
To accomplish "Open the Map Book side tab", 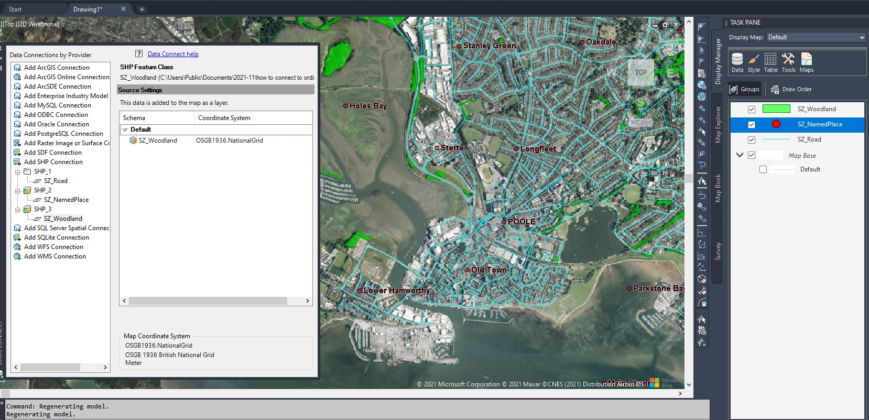I will point(718,188).
